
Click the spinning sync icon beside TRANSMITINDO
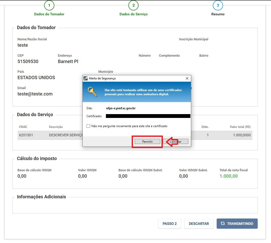[223, 224]
